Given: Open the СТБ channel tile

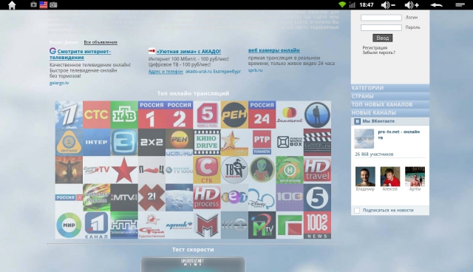Looking at the screenshot, I should 207,170.
